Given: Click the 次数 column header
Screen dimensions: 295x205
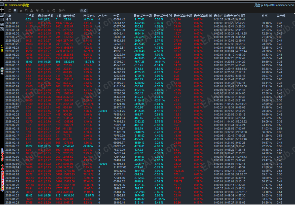Looking at the screenshot, I should [58, 16].
